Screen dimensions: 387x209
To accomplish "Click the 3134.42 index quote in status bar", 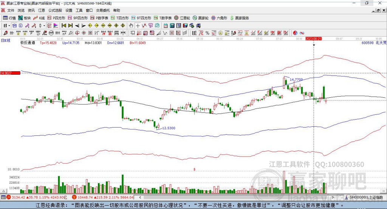I will [19, 197].
